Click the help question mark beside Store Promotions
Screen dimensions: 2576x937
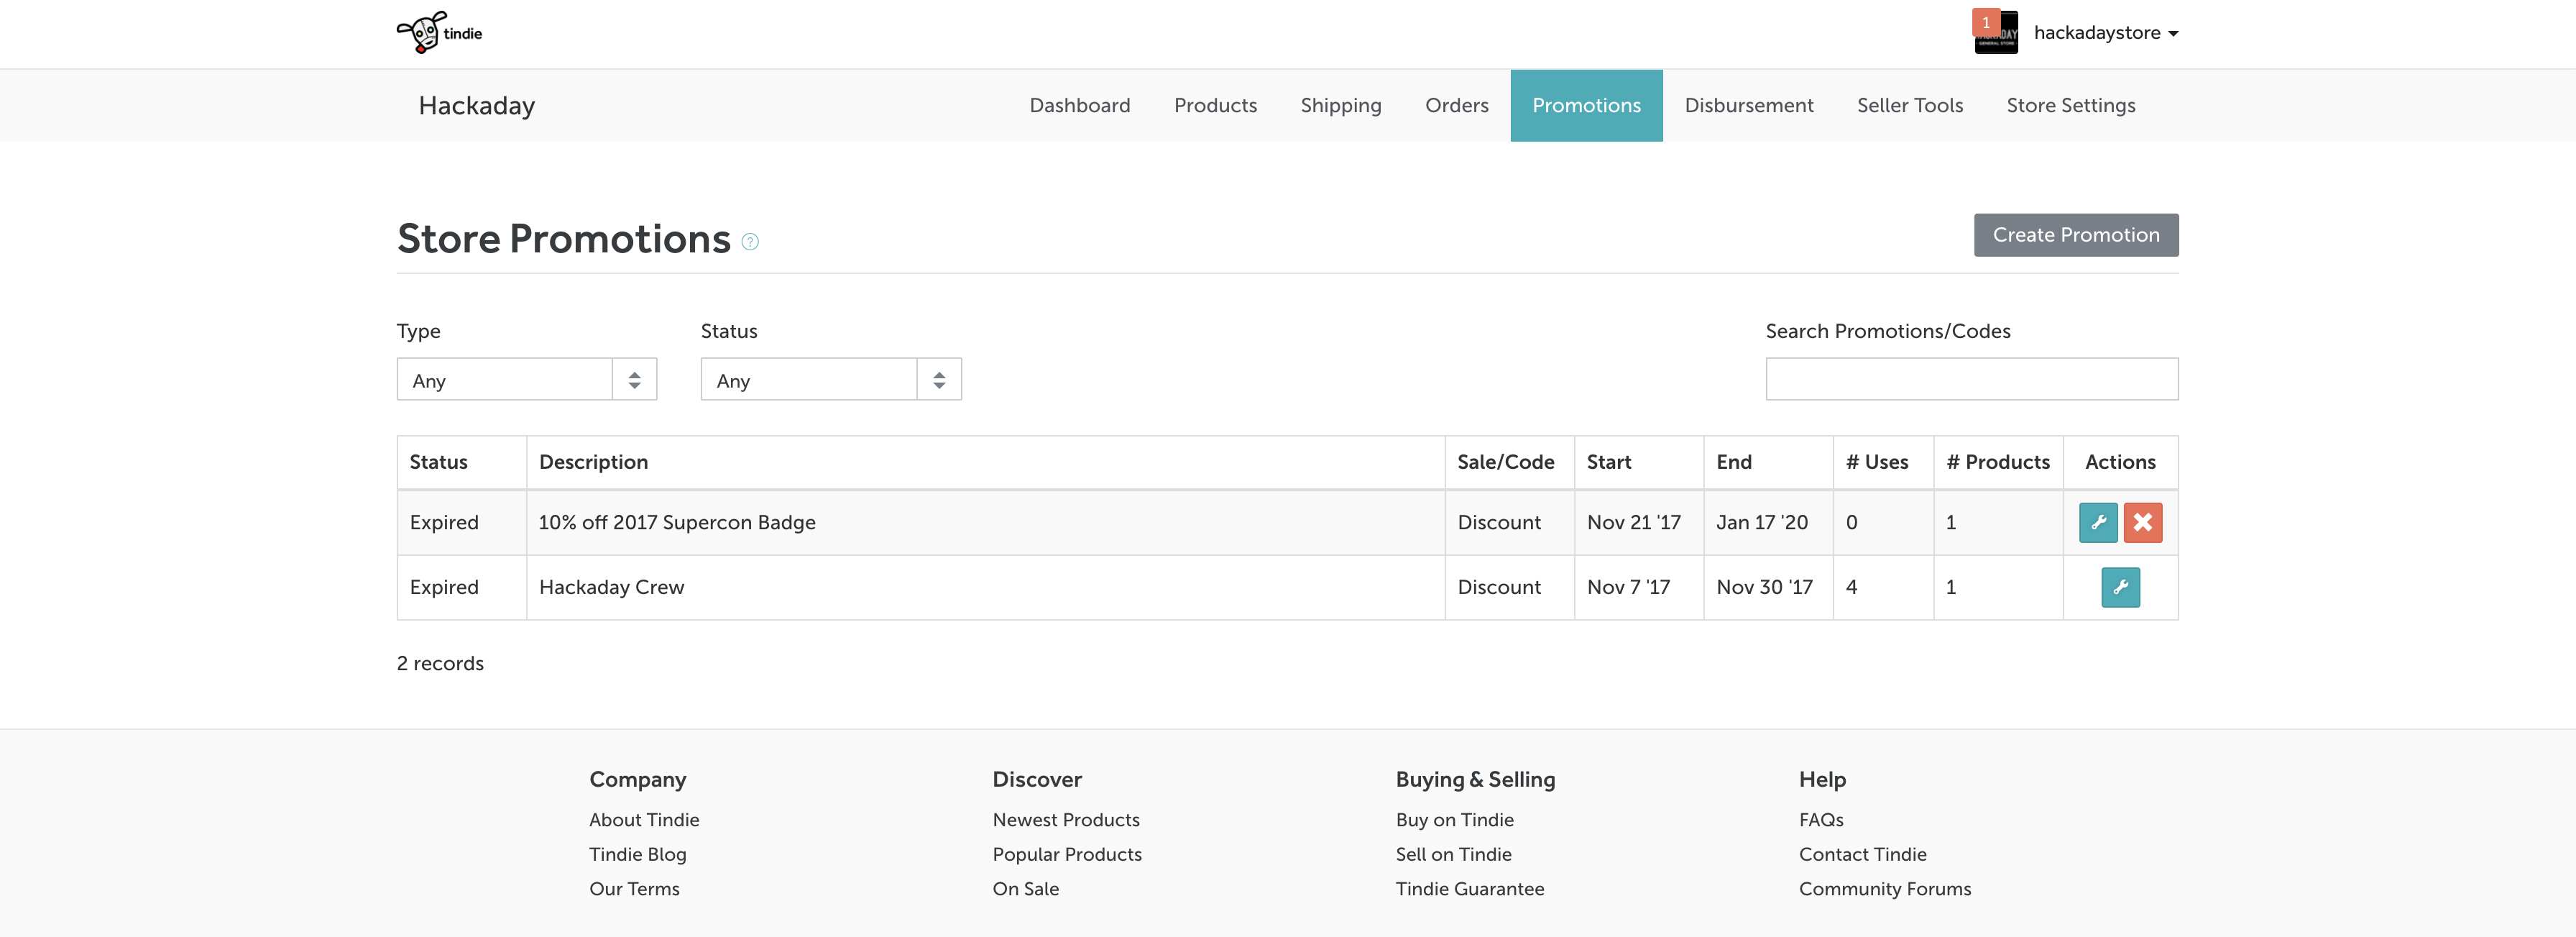point(750,242)
